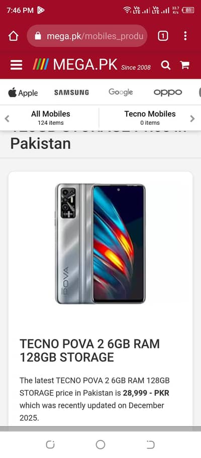Select the Apple brand link

coord(23,93)
